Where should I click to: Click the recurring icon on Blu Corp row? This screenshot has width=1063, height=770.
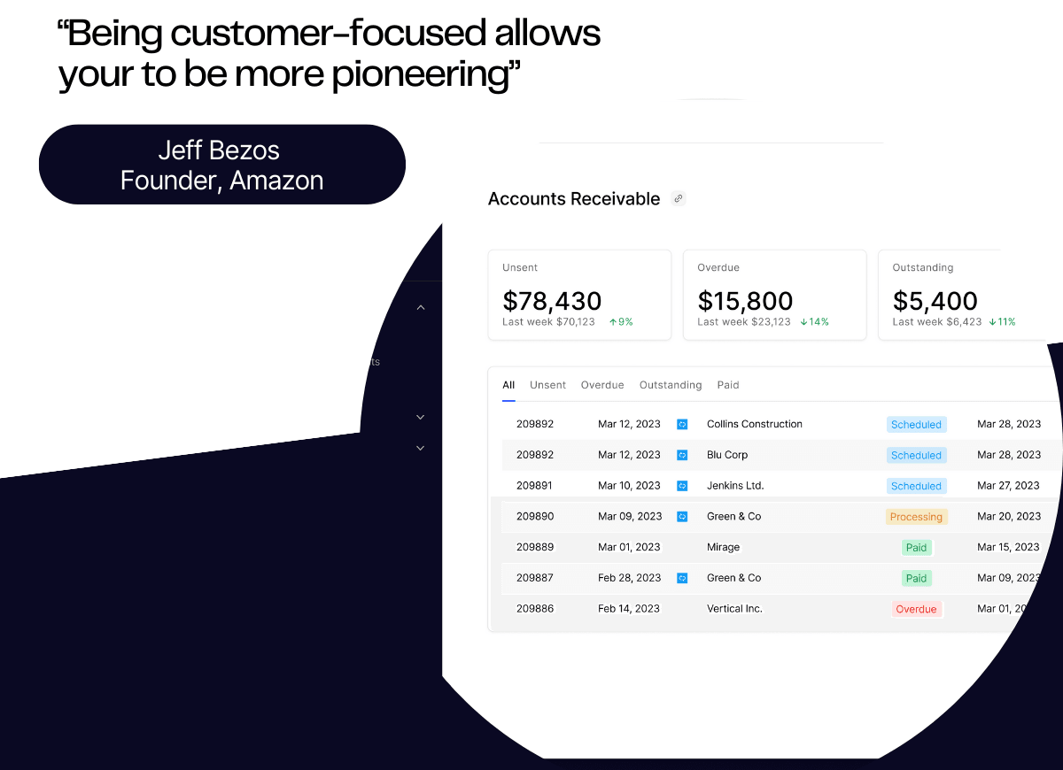682,455
